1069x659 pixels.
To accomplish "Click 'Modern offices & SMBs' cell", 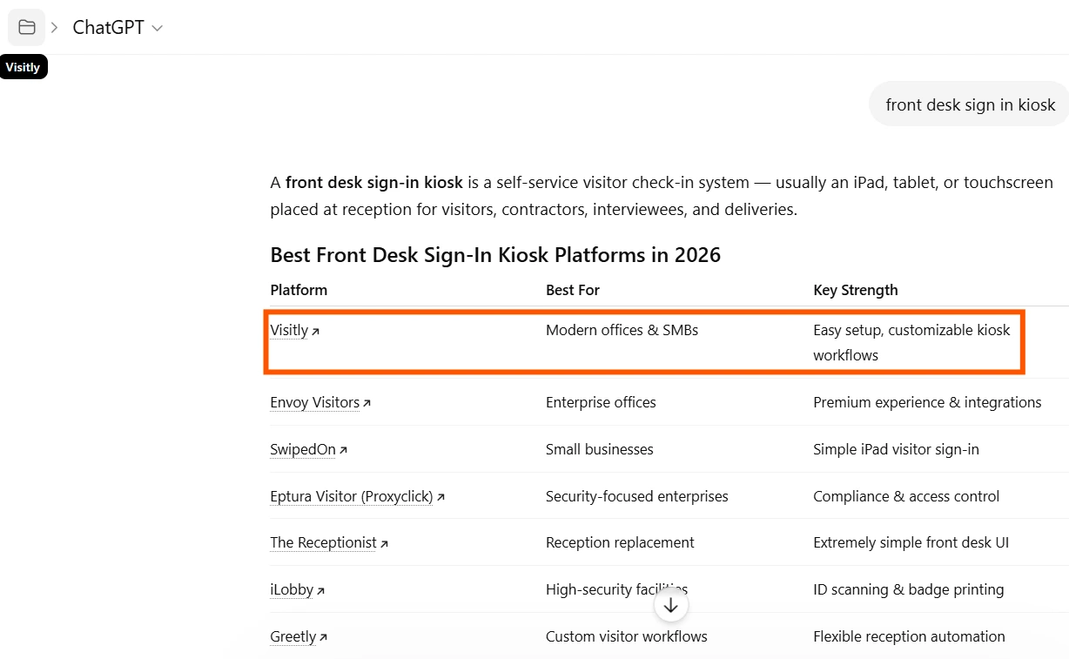I will [622, 330].
